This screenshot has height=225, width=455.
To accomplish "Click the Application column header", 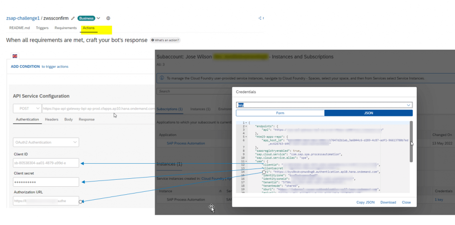I will [x=168, y=135].
